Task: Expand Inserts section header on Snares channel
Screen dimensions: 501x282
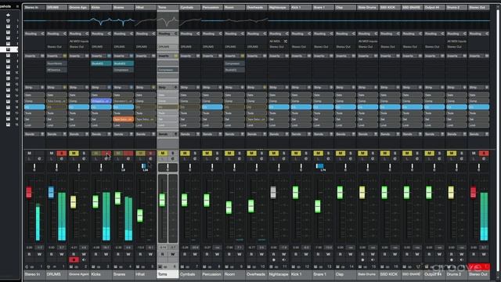Action: (124, 56)
